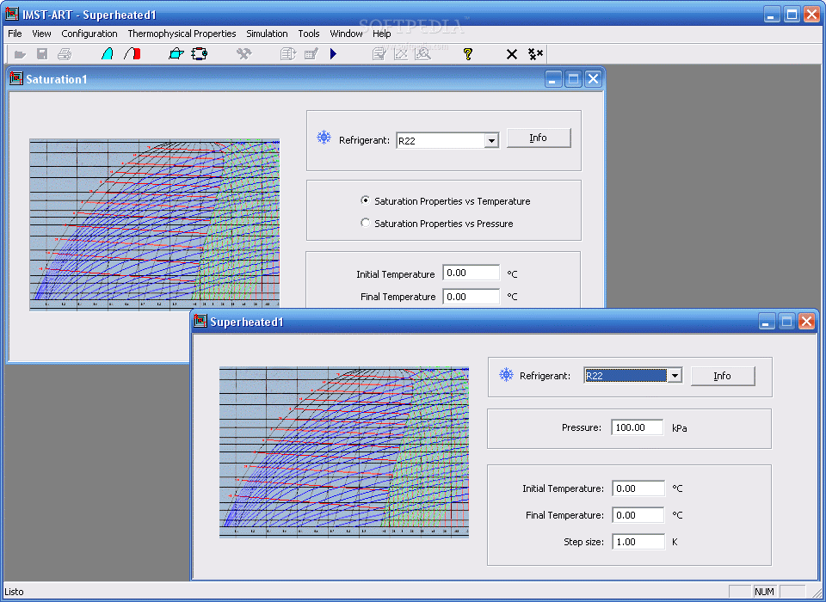This screenshot has height=602, width=826.
Task: Open superheated properties via red dome icon
Action: [x=133, y=53]
